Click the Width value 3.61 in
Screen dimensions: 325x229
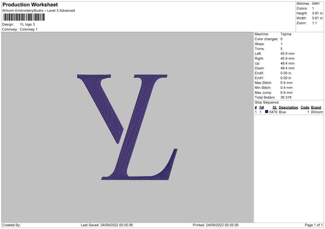pos(317,18)
